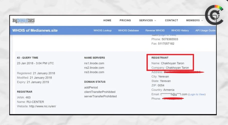The width and height of the screenshot is (228, 125).
Task: Click the masked email t*********5@g***l.com
Action: [174, 94]
